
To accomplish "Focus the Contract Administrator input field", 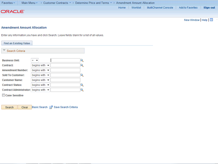I will pyautogui.click(x=65, y=90).
